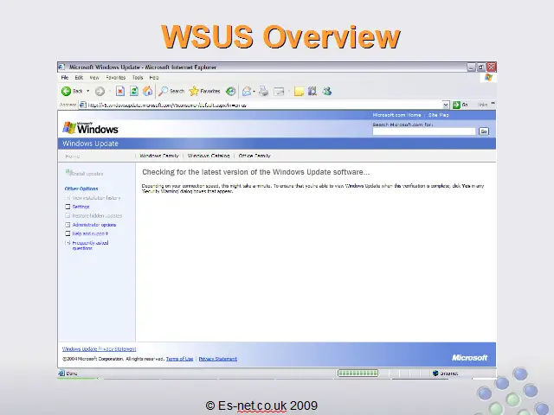Open Help and support link

click(90, 233)
